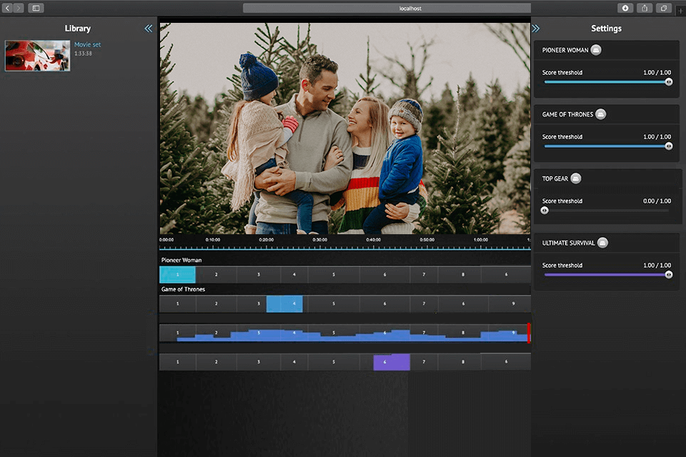
Task: Click the Pioneer Woman score threshold slider handle
Action: [x=669, y=82]
